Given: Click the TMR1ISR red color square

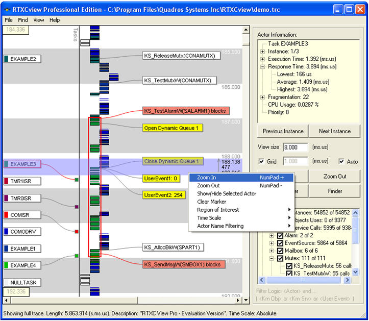Looking at the screenshot, I should (6, 181).
